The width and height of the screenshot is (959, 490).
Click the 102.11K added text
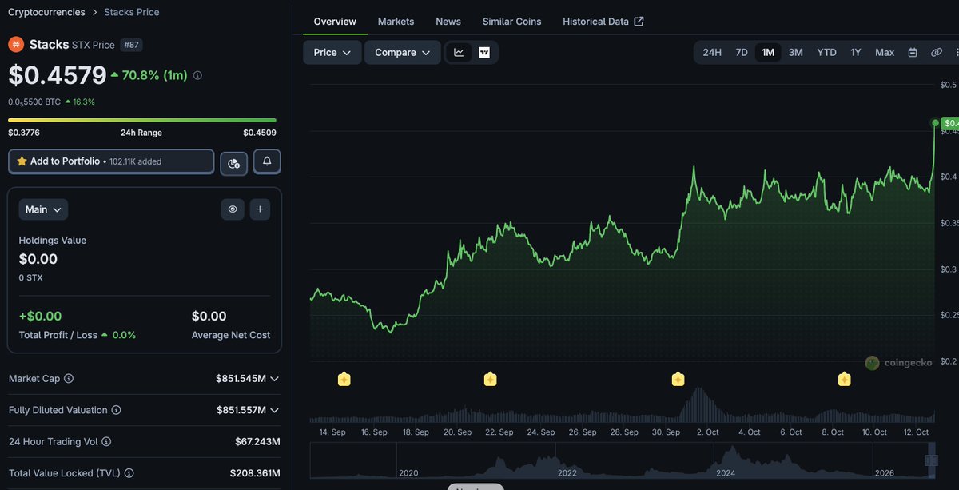click(135, 161)
